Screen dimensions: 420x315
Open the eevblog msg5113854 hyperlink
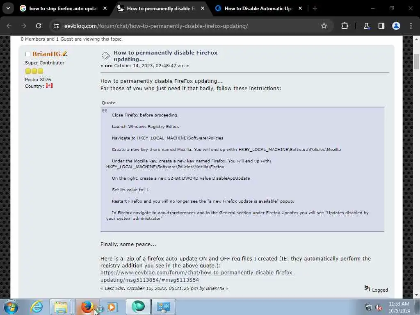pos(197,276)
